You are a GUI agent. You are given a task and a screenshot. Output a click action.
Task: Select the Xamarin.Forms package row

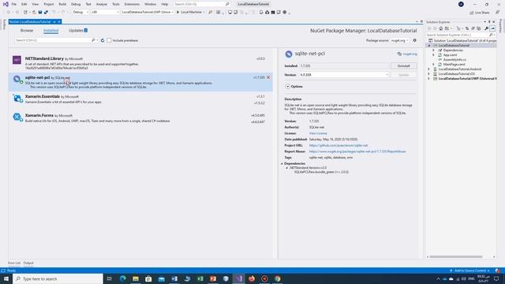click(x=140, y=118)
